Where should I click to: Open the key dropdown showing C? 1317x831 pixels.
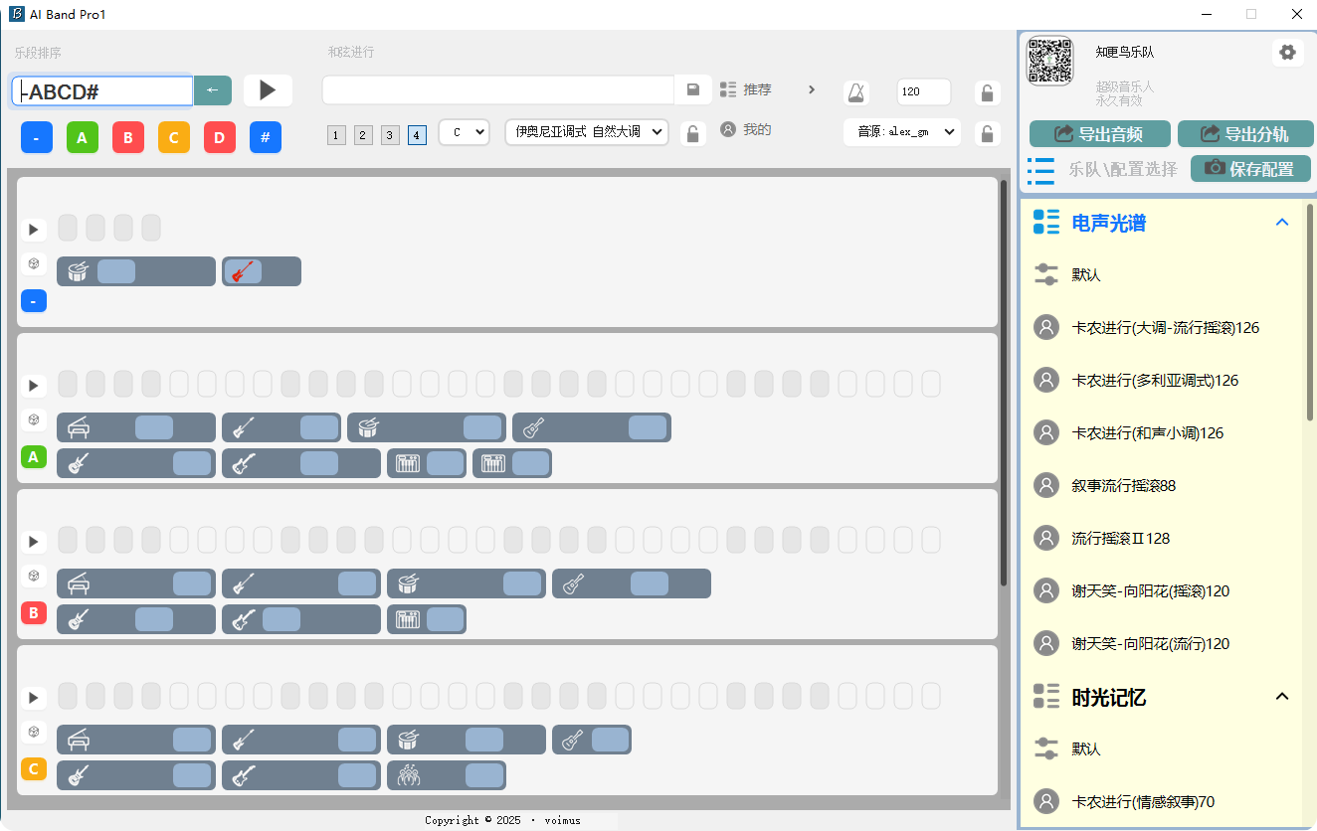click(x=464, y=132)
